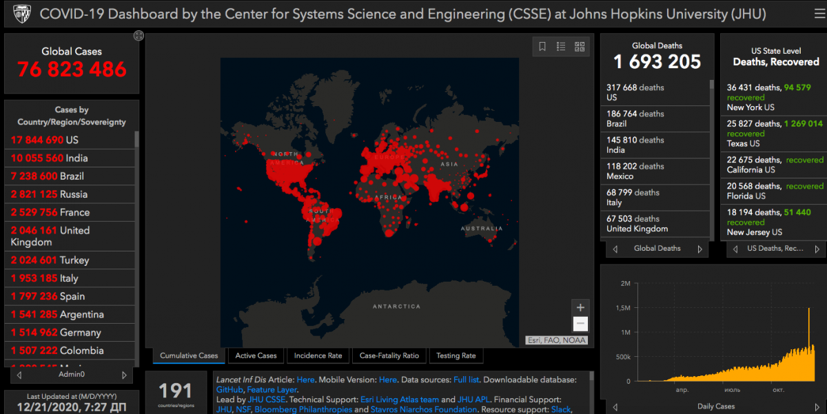
Task: Click right arrow beside Global Deaths pager
Action: point(700,249)
